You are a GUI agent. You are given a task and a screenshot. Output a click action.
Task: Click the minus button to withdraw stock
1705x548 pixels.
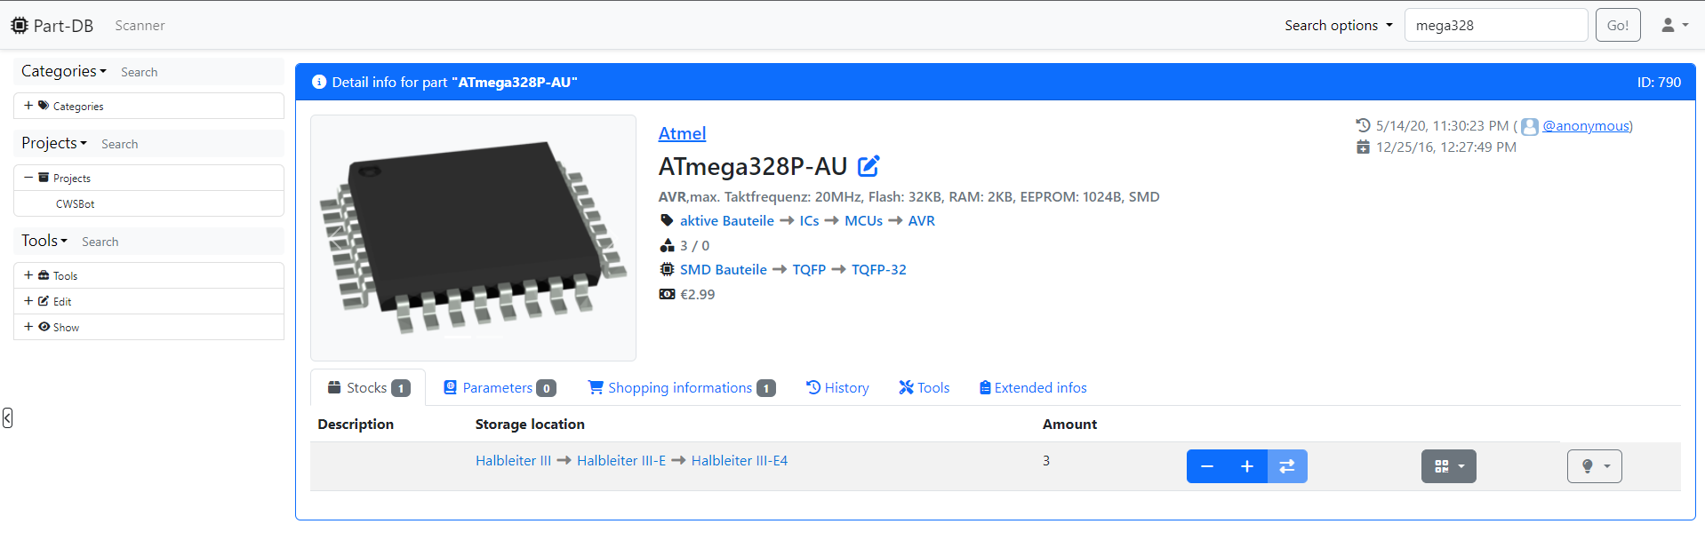pyautogui.click(x=1206, y=466)
